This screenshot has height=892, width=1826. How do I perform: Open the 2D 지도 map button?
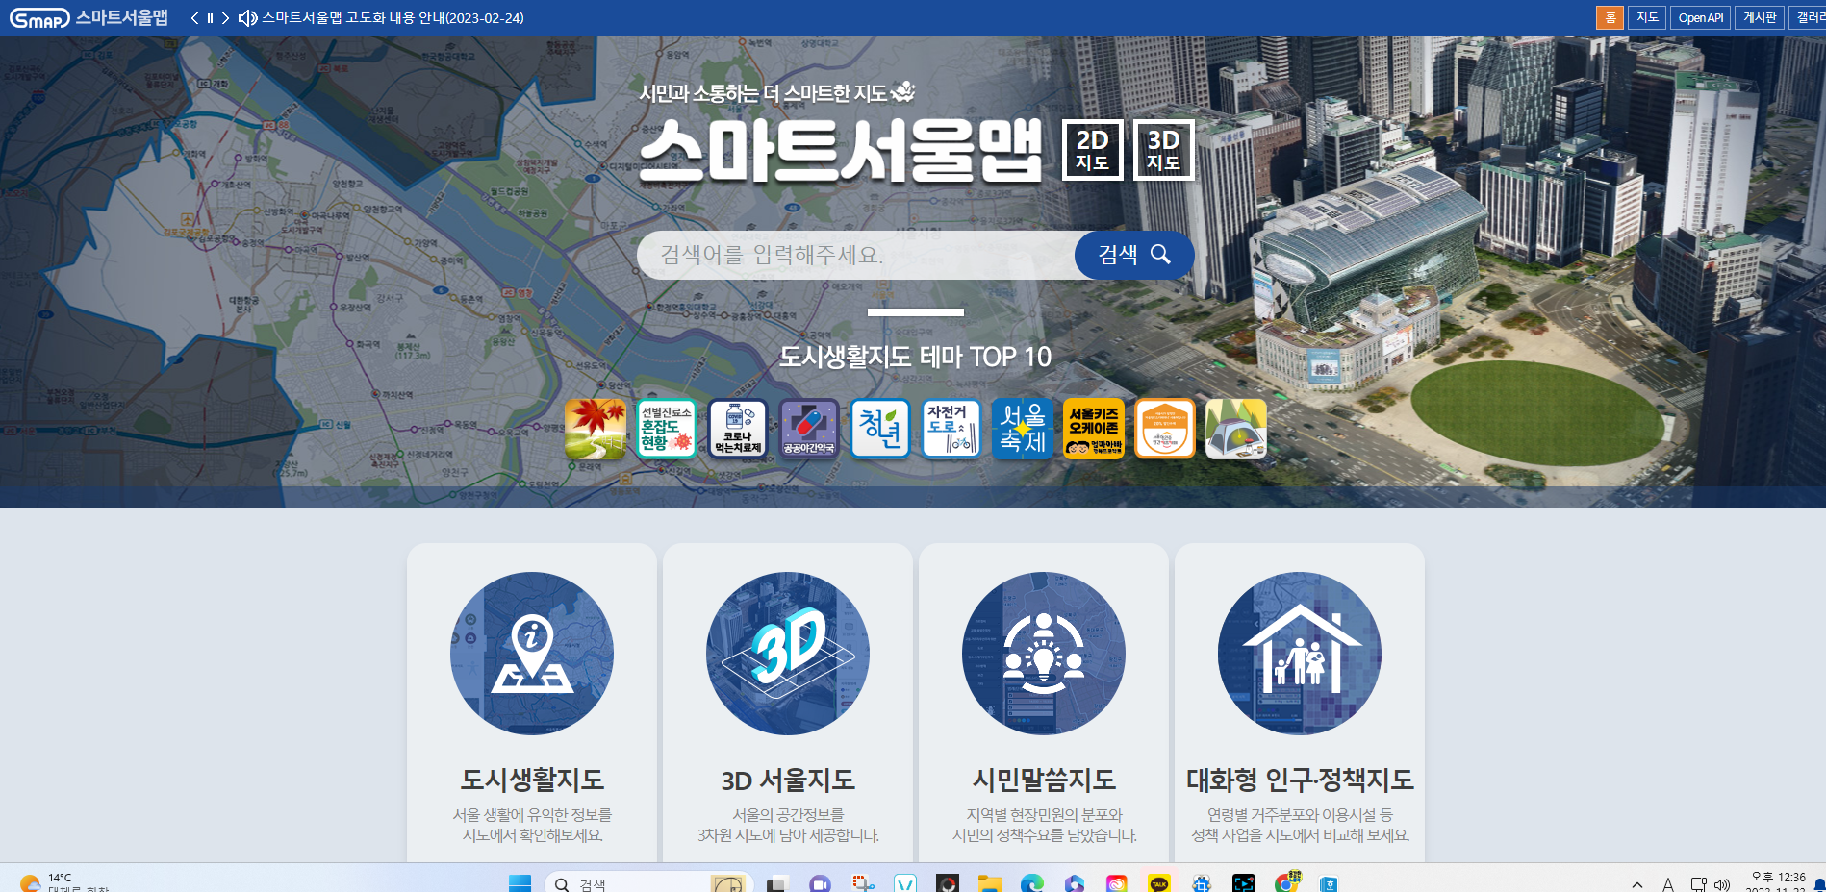click(1092, 150)
